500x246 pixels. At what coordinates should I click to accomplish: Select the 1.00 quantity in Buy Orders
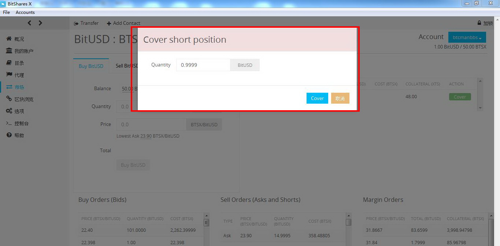(131, 243)
